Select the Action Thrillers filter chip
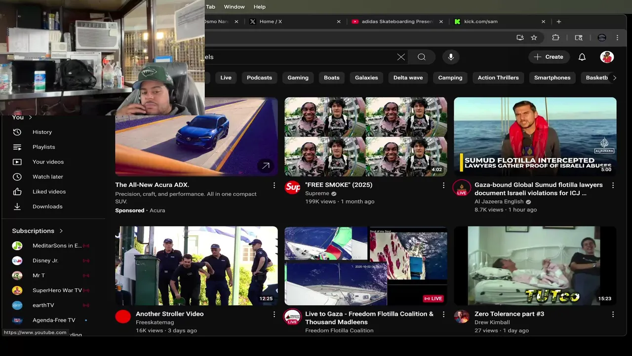632x356 pixels. click(498, 78)
